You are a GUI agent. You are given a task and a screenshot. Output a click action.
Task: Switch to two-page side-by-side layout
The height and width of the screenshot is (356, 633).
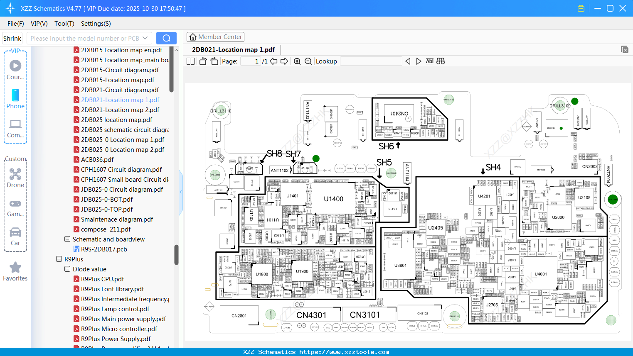coord(190,61)
